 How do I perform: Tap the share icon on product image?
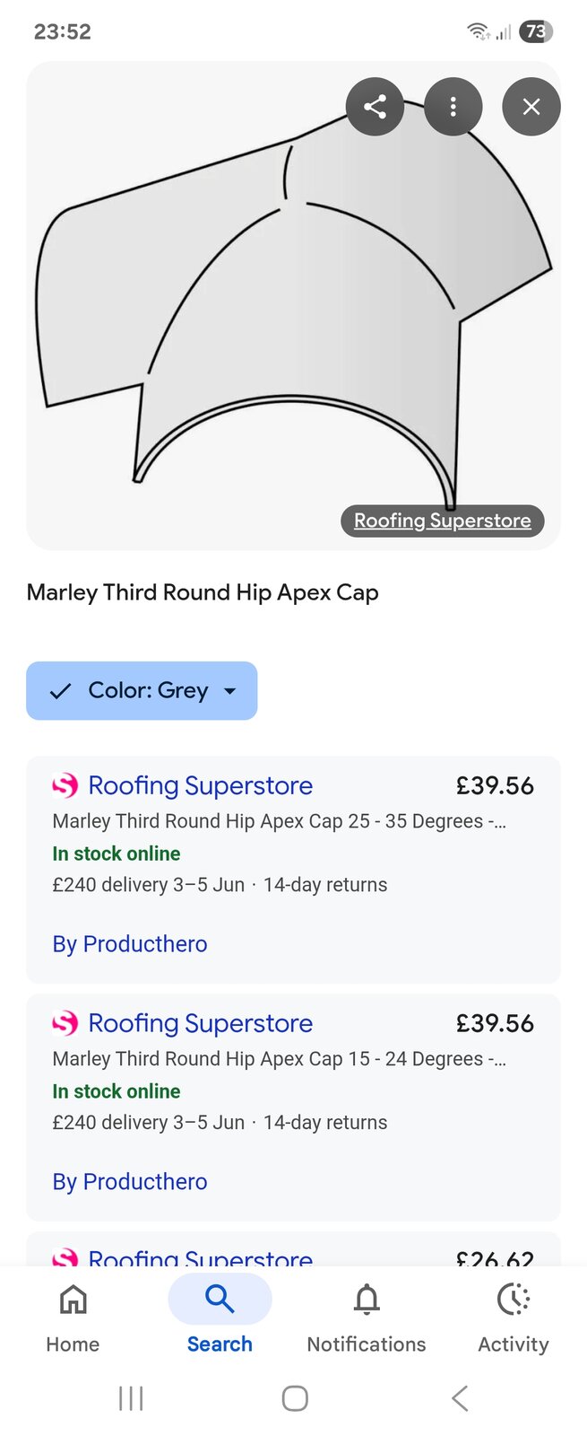tap(375, 107)
